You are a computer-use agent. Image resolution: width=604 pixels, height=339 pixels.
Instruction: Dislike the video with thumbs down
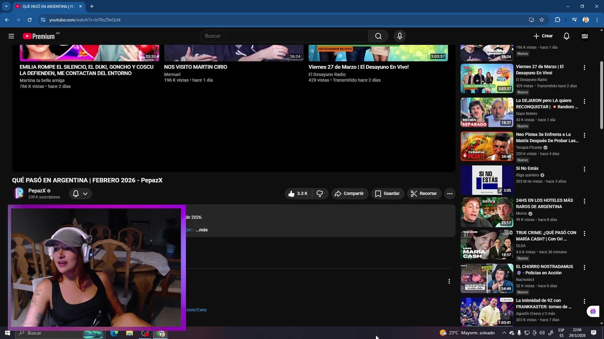[x=320, y=194]
